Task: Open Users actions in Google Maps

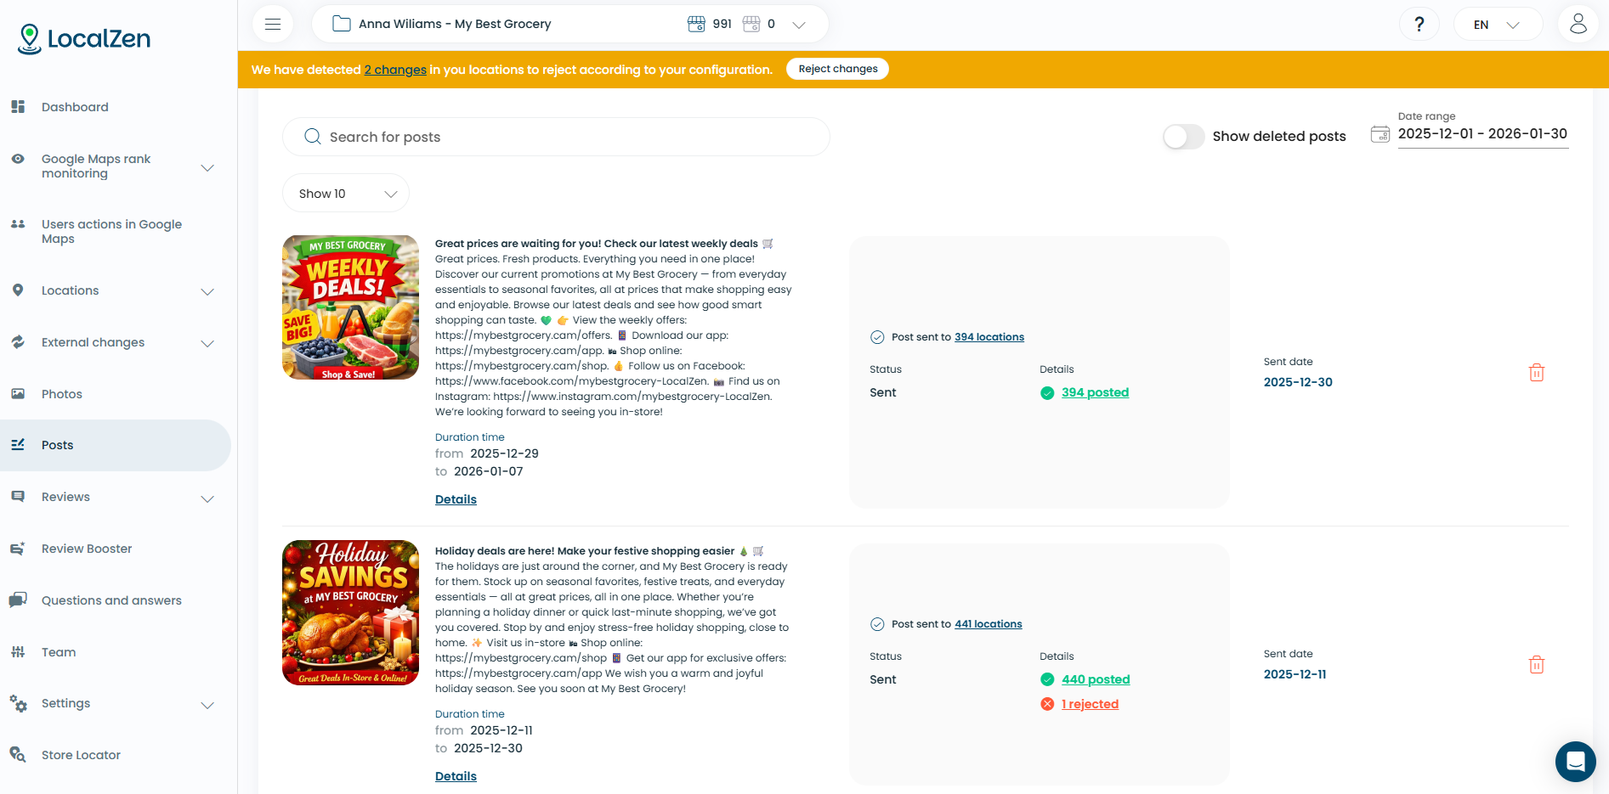Action: point(111,231)
